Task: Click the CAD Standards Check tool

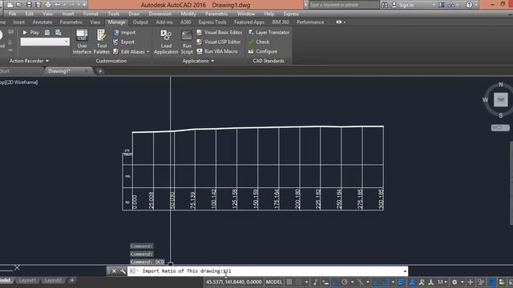Action: pos(258,42)
